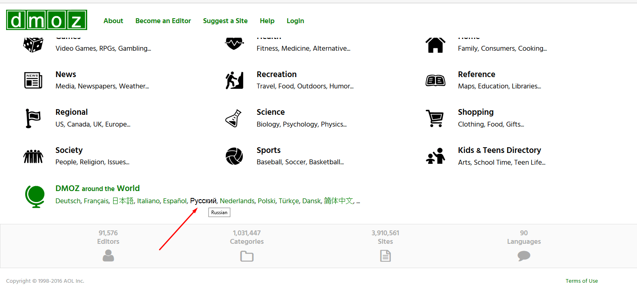637x288 pixels.
Task: Click the Categories folder icon
Action: 247,256
